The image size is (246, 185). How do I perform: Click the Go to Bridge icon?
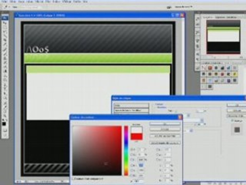169,7
